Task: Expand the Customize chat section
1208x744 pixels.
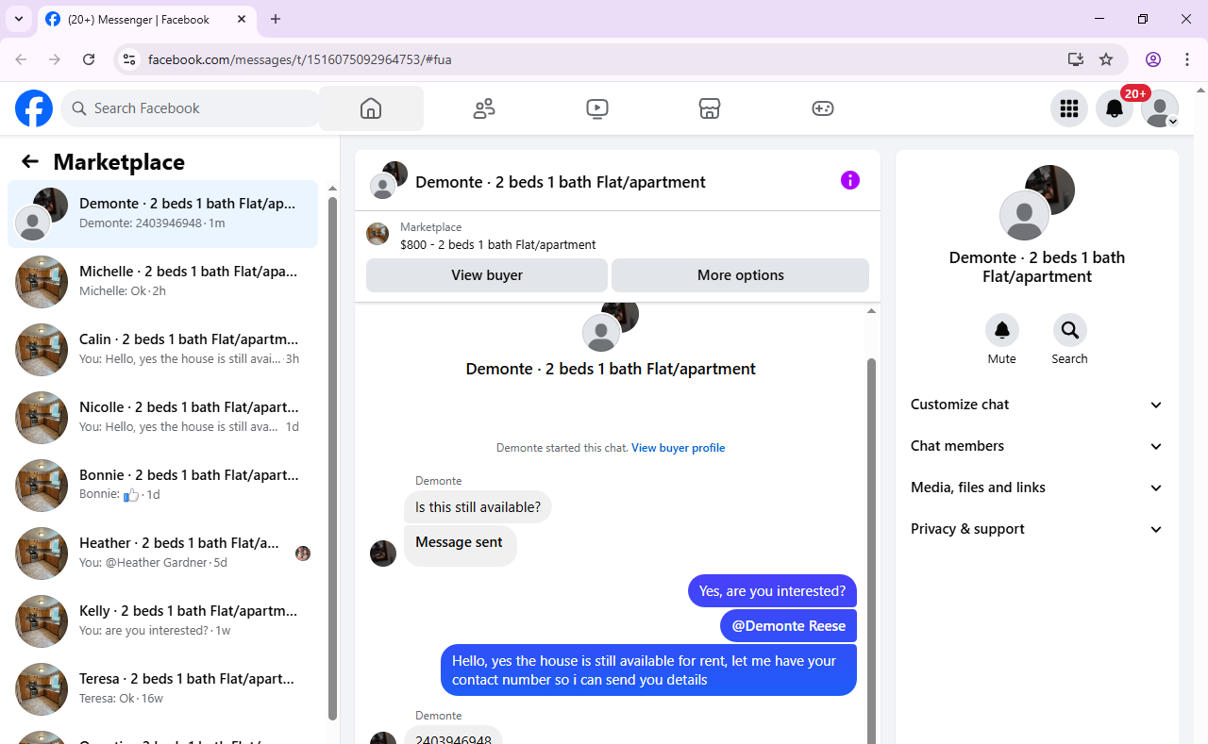Action: coord(1037,405)
